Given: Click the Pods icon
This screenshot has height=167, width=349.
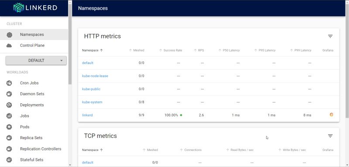Looking at the screenshot, I should click(9, 127).
